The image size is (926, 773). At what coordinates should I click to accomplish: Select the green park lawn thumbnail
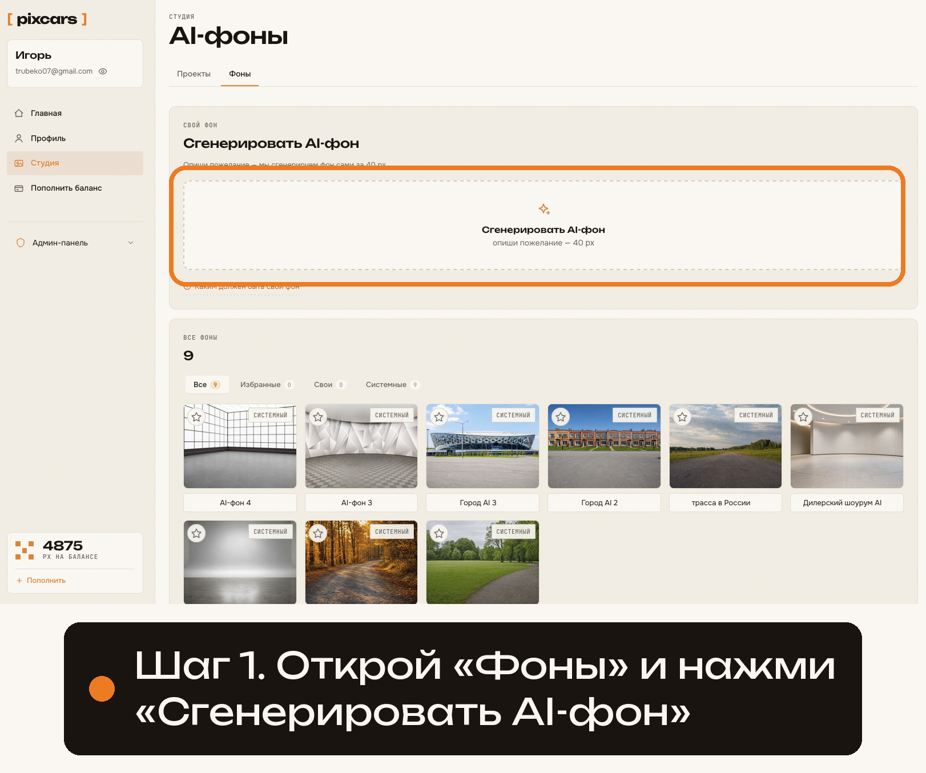click(x=482, y=562)
